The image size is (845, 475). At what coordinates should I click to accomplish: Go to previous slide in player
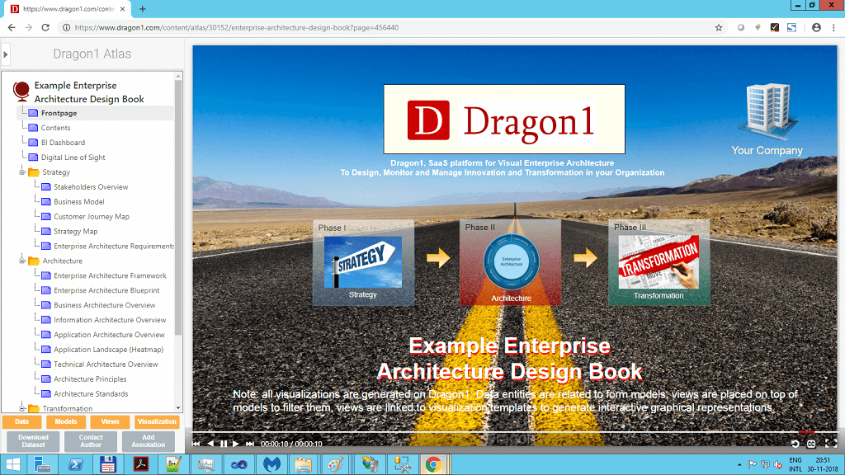coord(210,444)
